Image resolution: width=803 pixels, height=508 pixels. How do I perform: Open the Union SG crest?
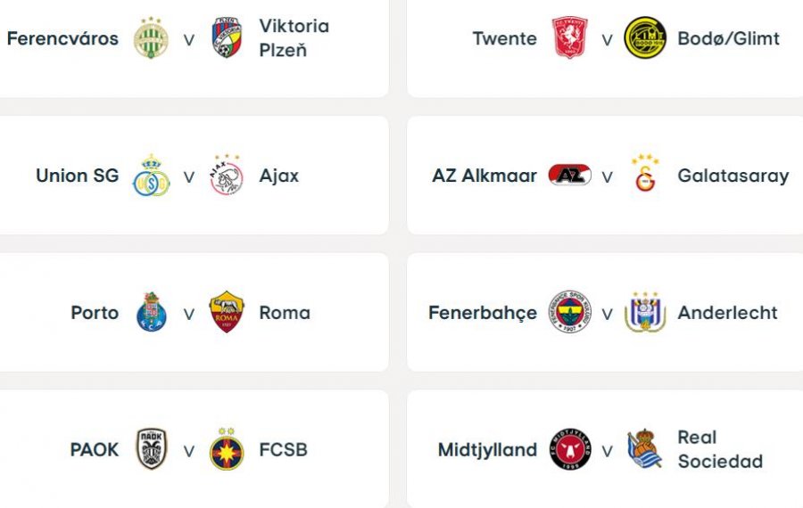pos(151,176)
